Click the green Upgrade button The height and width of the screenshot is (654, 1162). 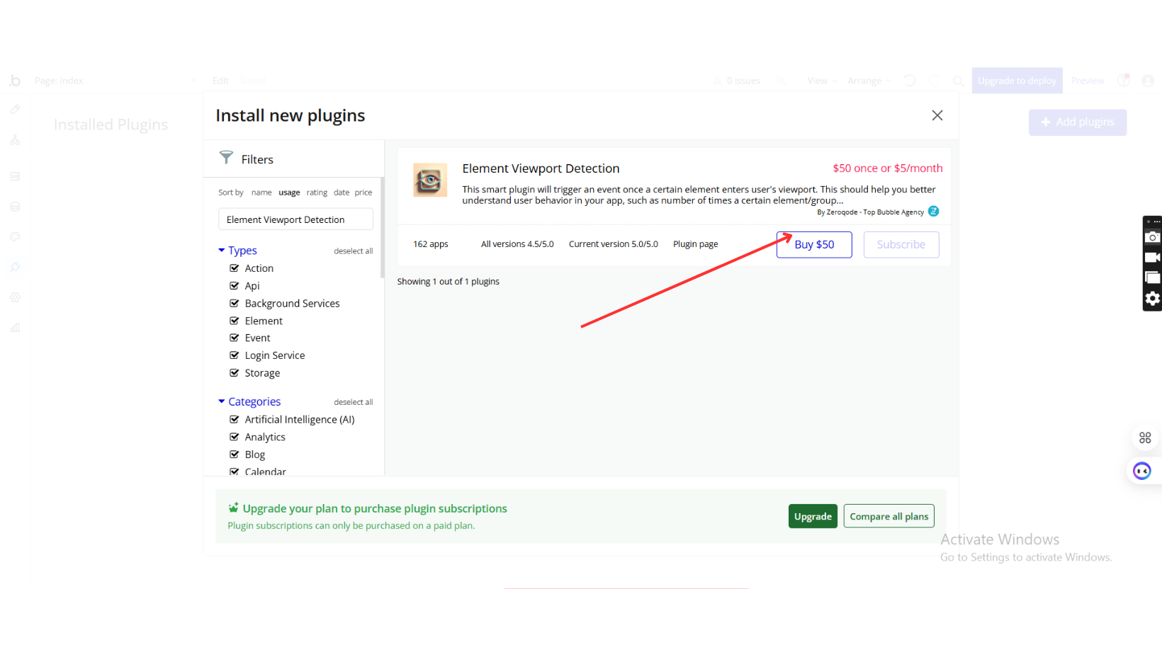tap(813, 516)
